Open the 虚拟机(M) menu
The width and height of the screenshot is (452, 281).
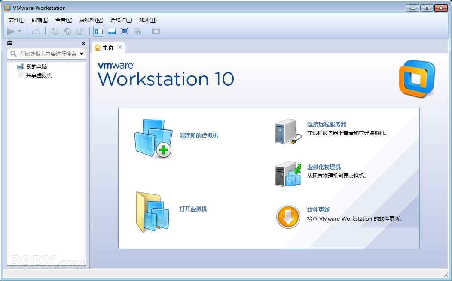coord(91,20)
